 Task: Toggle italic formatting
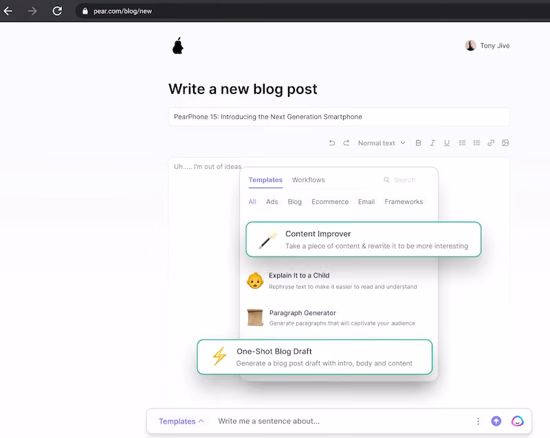432,143
